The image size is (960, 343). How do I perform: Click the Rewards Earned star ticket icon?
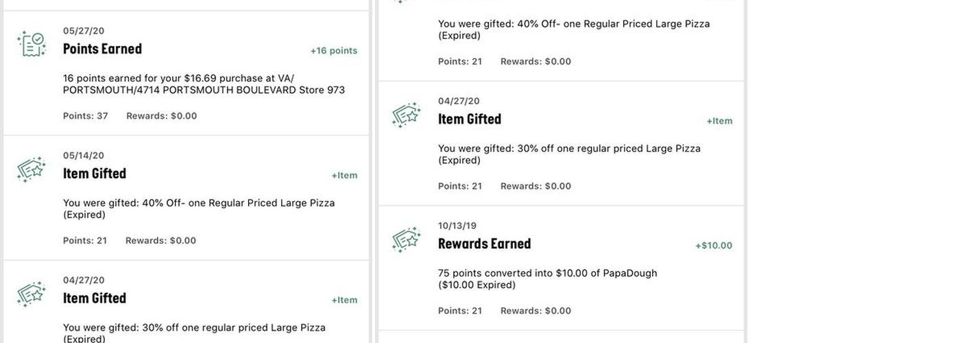[x=407, y=240]
